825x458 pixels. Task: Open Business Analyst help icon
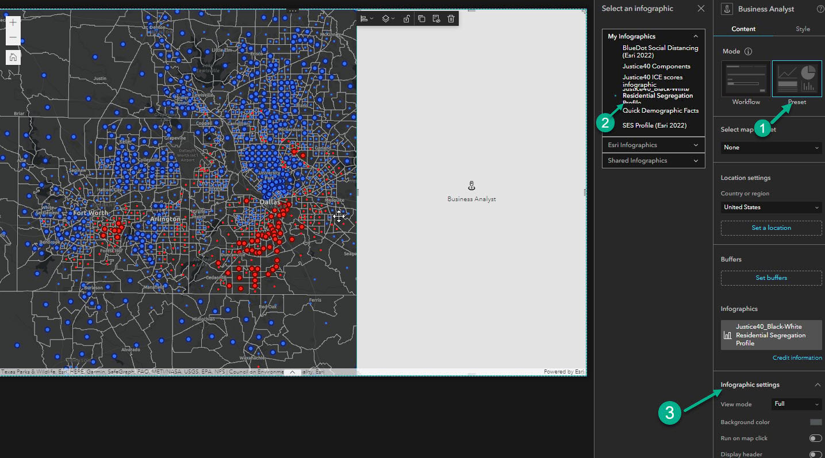820,9
